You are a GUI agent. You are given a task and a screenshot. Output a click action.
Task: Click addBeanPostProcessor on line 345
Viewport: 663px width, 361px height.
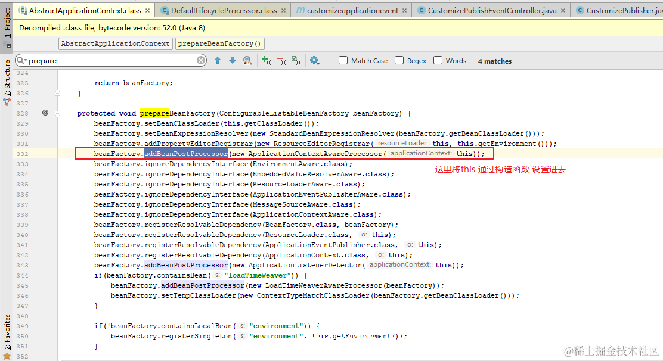(x=203, y=285)
